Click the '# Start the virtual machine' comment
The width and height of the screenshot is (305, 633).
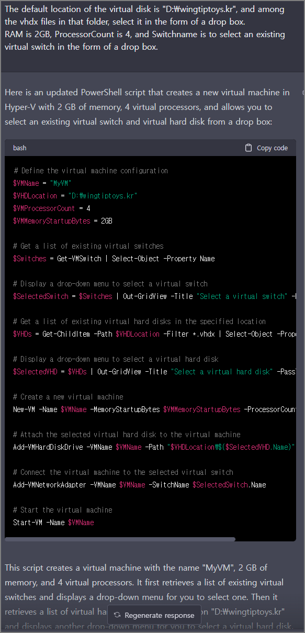click(x=63, y=510)
